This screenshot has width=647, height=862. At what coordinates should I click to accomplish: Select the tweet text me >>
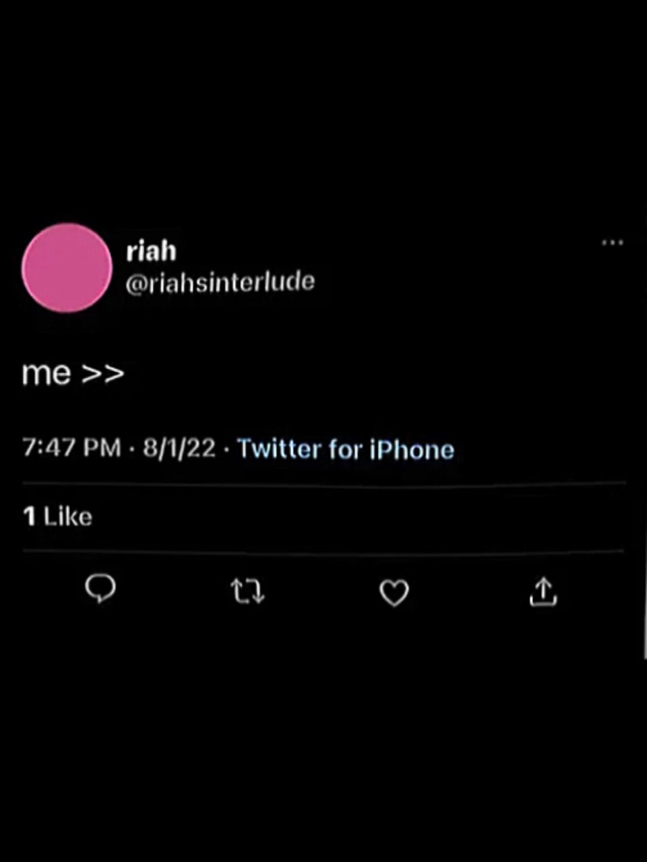[73, 372]
